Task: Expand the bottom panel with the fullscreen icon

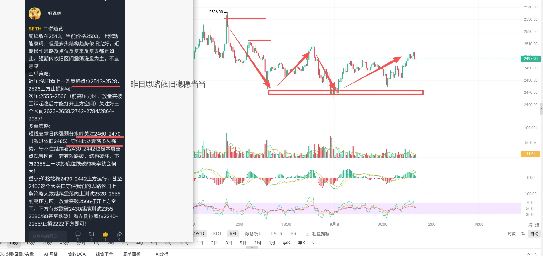Action: [x=536, y=254]
